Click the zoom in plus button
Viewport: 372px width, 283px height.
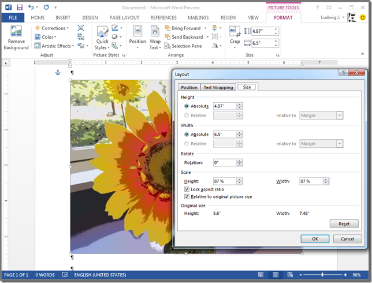pos(345,275)
